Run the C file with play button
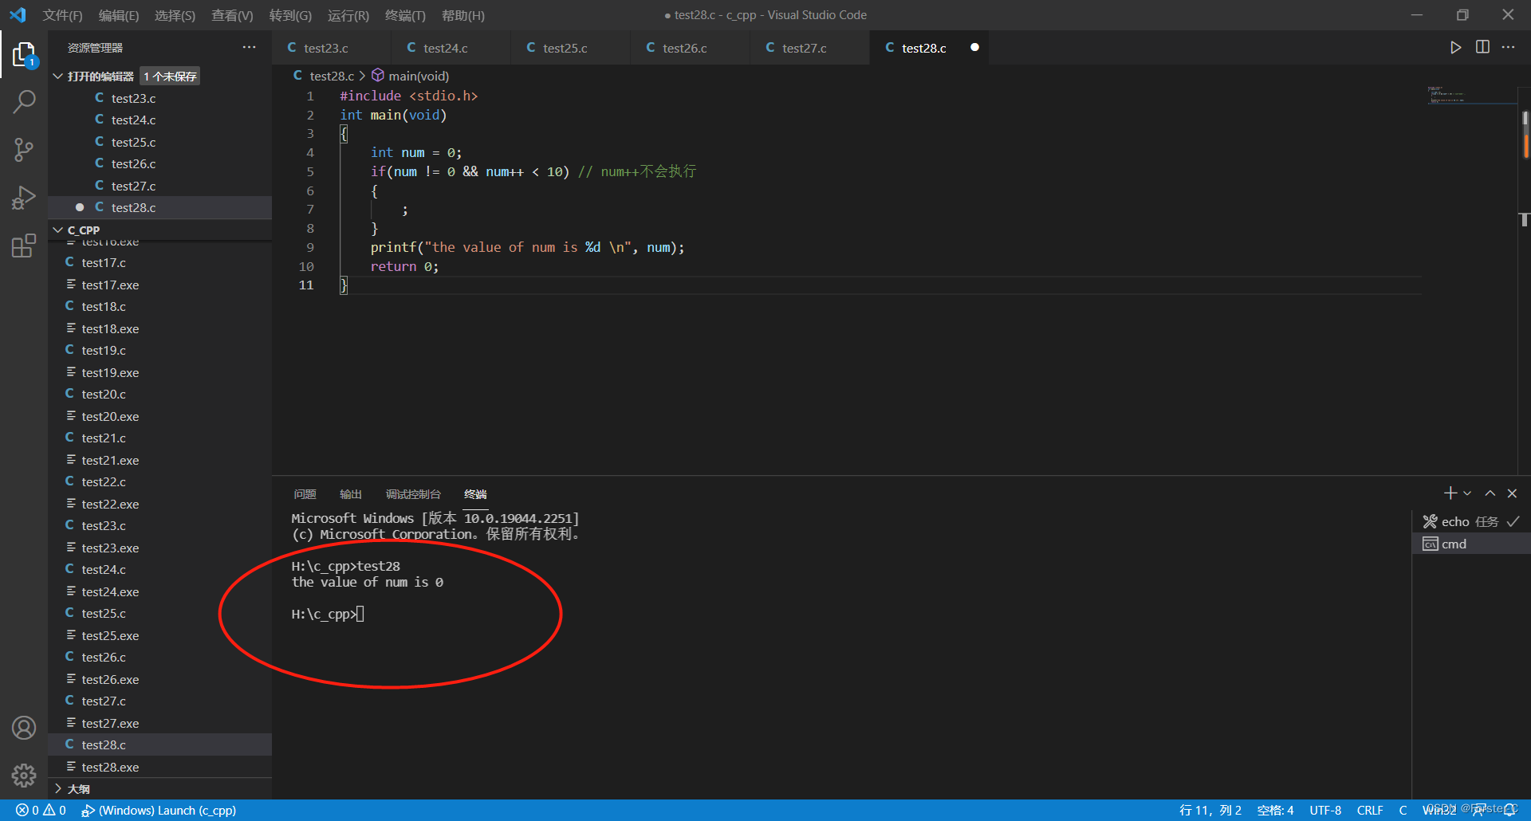The height and width of the screenshot is (821, 1531). [1455, 47]
